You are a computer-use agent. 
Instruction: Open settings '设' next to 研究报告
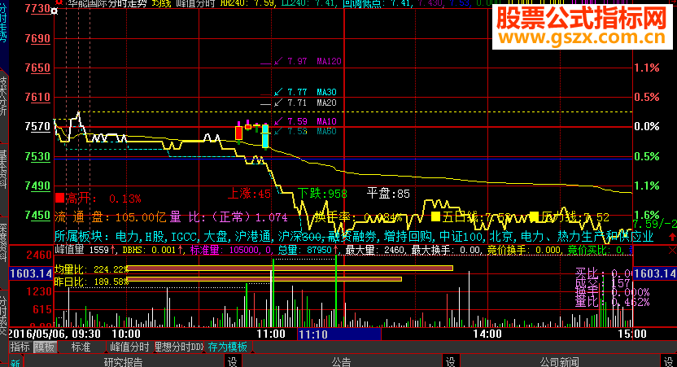[232, 361]
